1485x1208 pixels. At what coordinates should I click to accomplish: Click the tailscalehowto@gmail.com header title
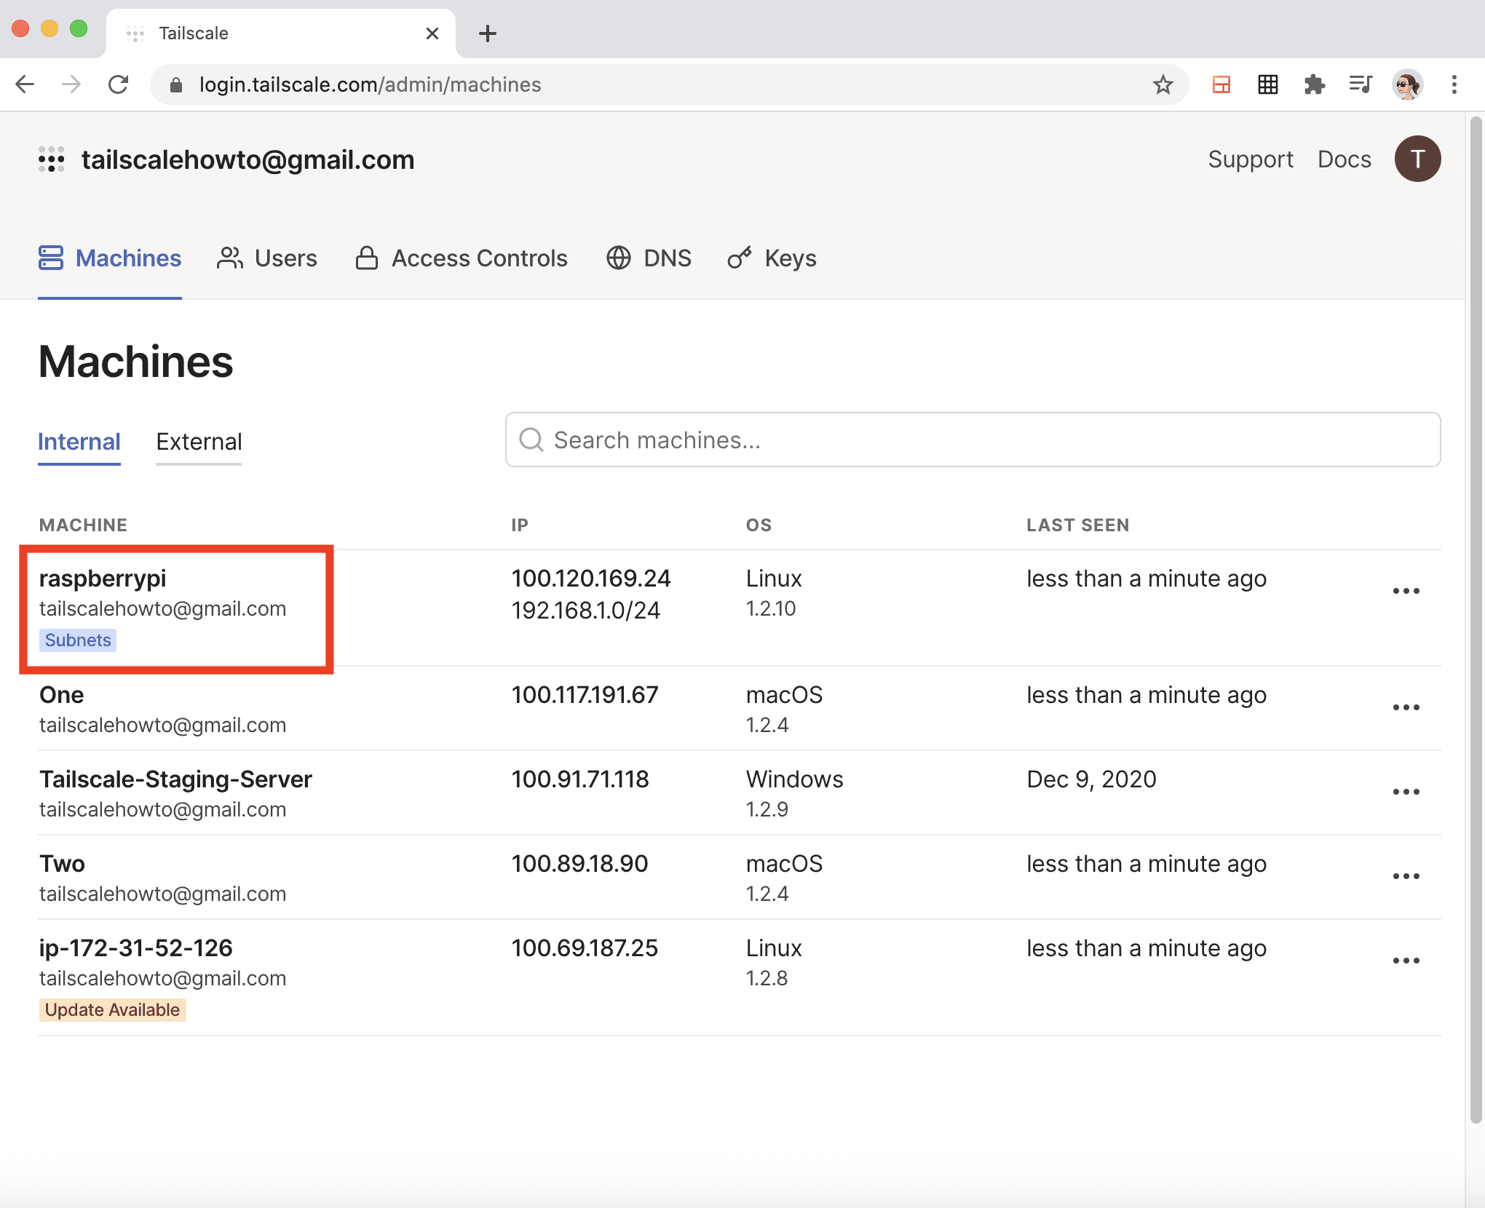click(247, 159)
